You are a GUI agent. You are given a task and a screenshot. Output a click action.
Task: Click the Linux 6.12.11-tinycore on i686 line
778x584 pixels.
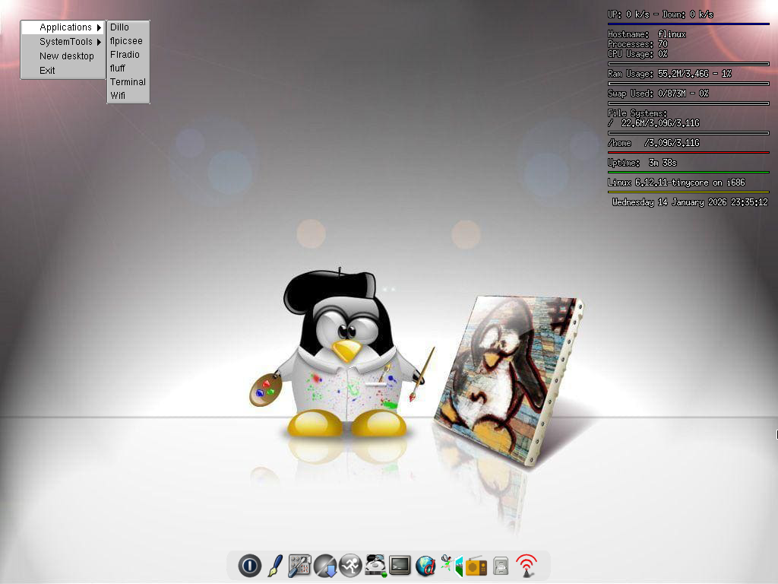(676, 182)
